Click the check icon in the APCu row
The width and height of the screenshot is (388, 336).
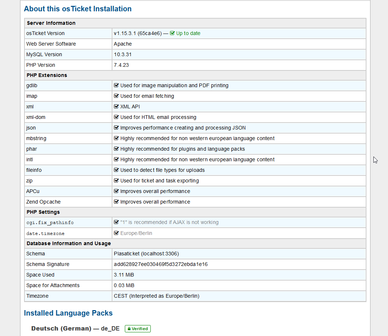coord(116,192)
